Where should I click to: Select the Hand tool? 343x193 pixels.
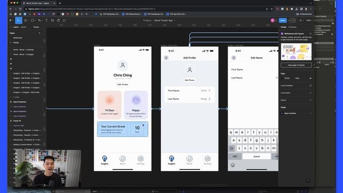pos(58,20)
